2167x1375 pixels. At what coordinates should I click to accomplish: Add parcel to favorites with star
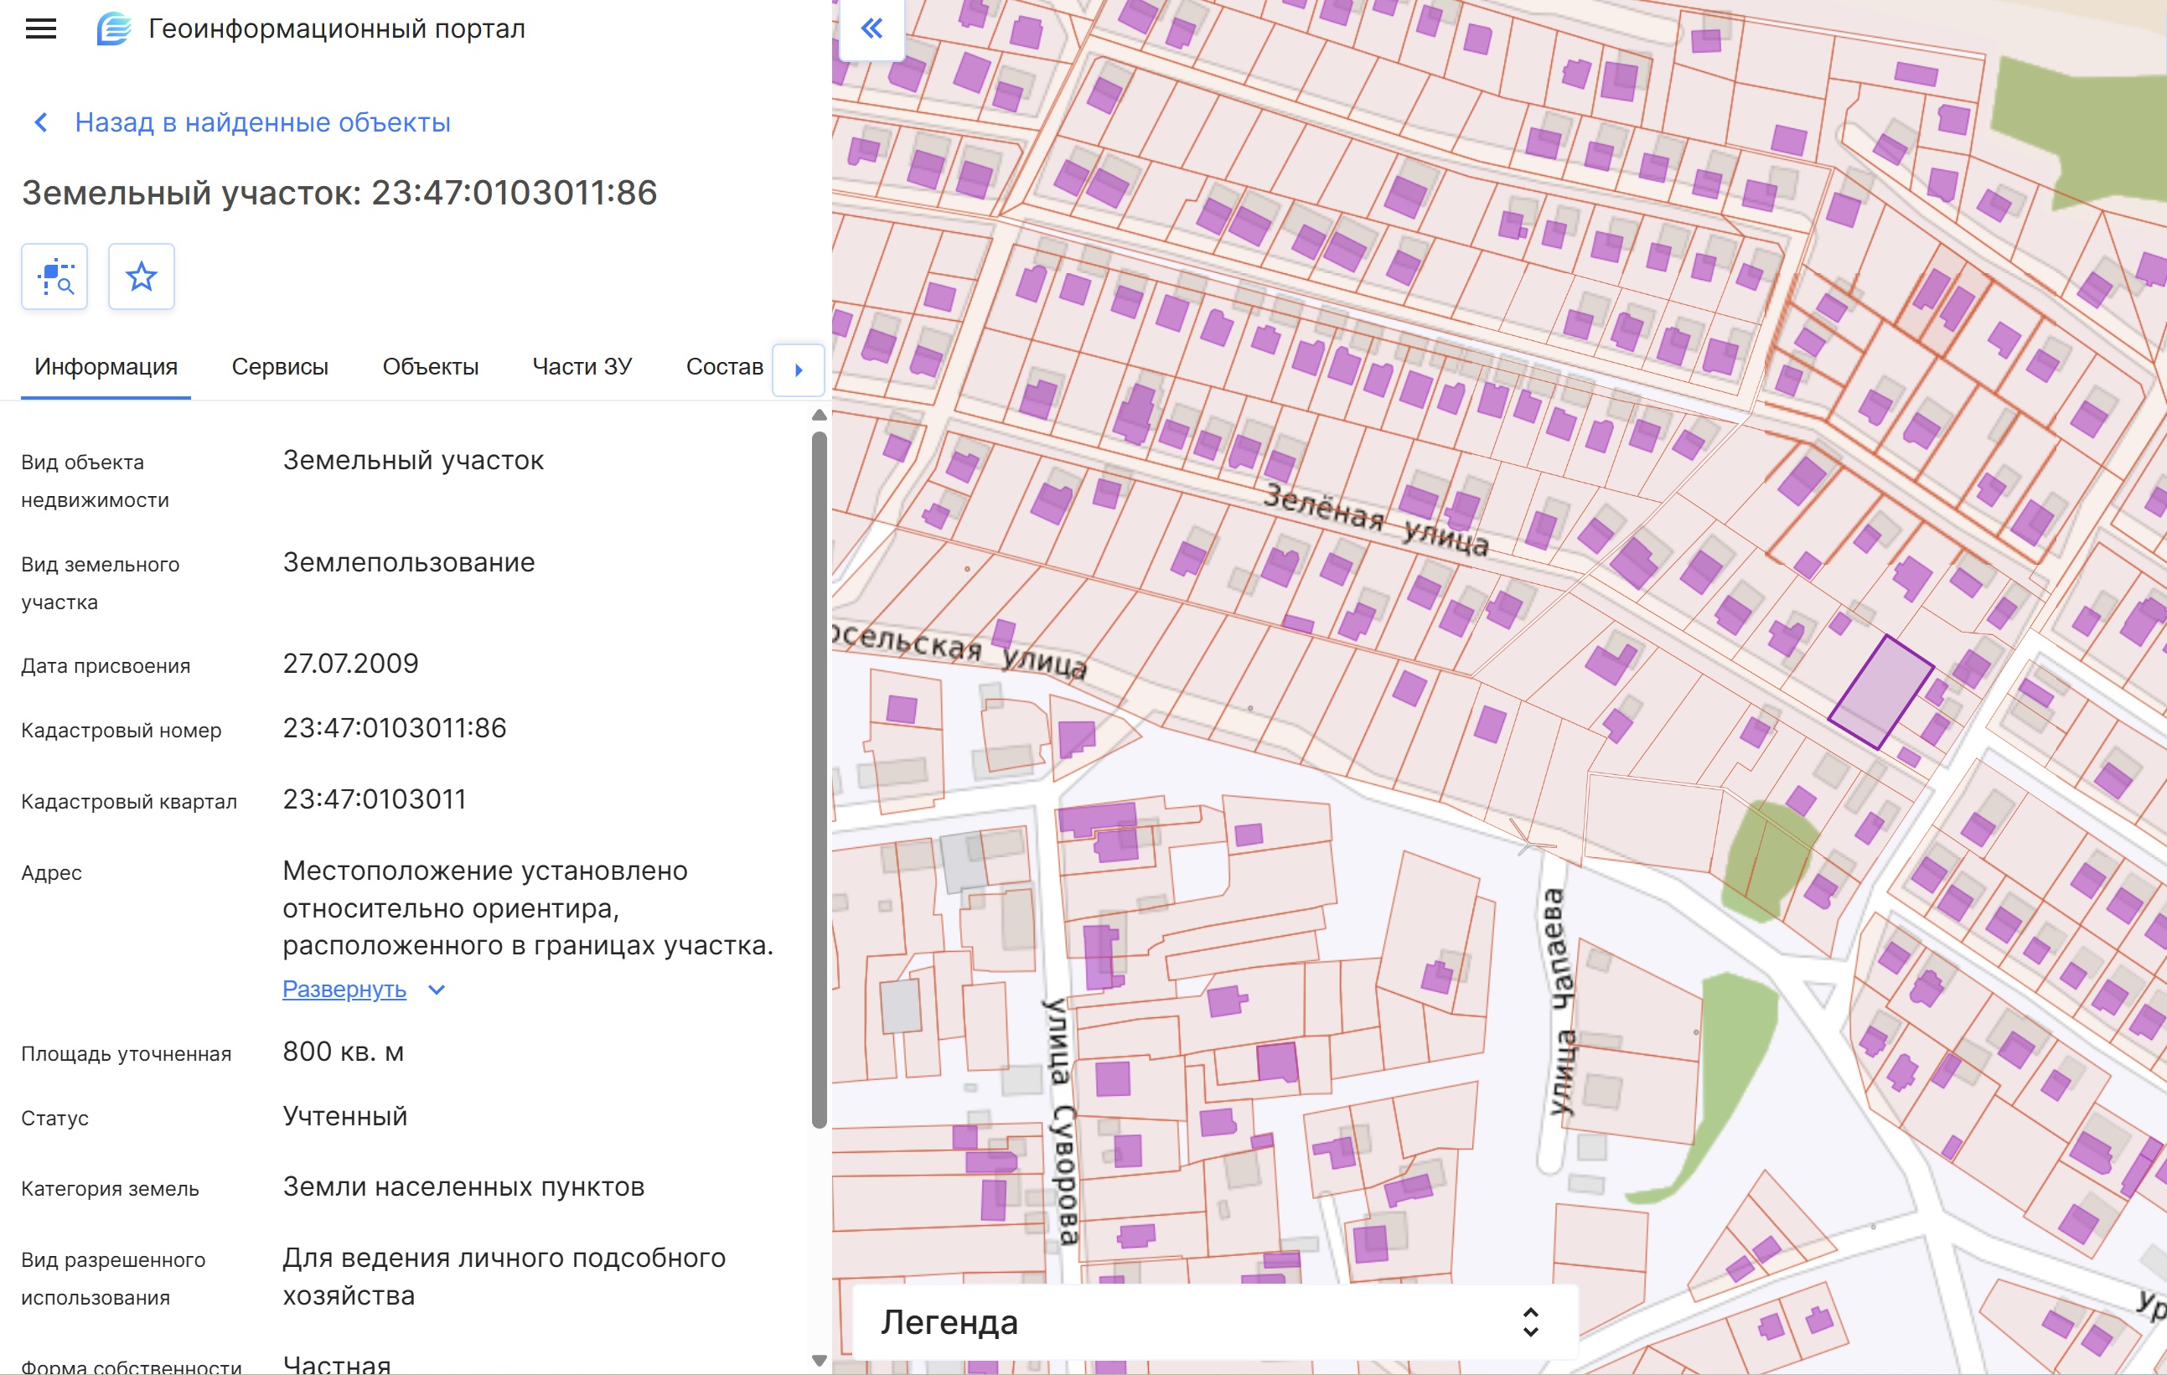142,277
